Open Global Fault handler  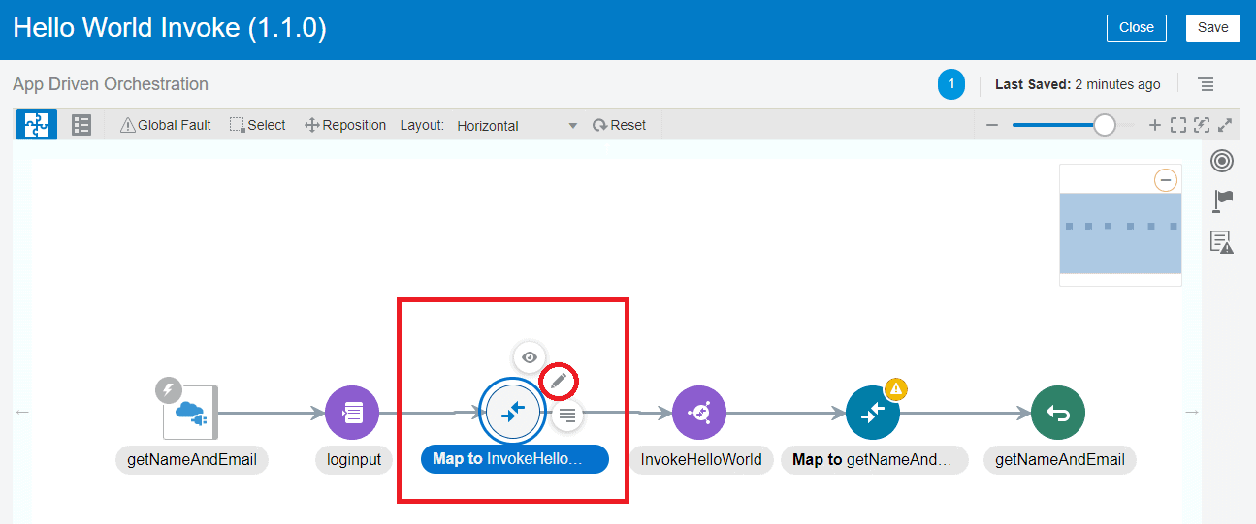coord(165,125)
